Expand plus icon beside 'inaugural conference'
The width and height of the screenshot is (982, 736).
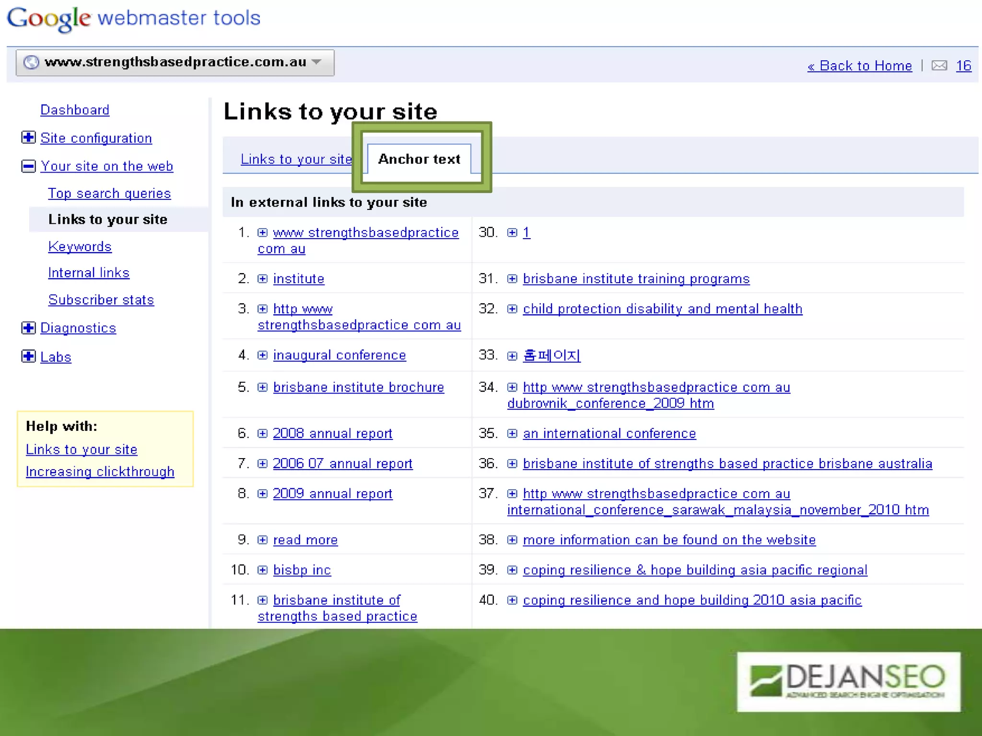[262, 355]
